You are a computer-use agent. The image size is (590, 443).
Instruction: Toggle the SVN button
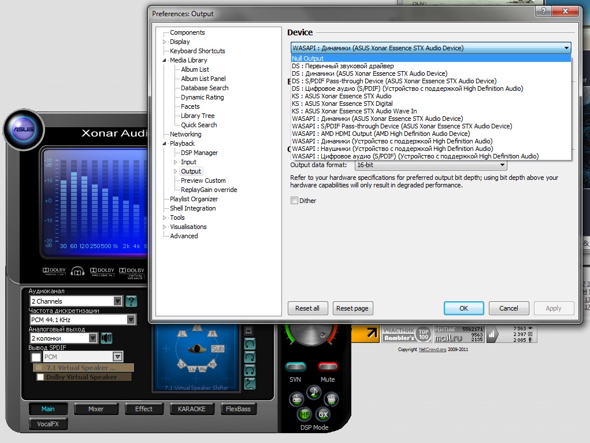(x=296, y=367)
